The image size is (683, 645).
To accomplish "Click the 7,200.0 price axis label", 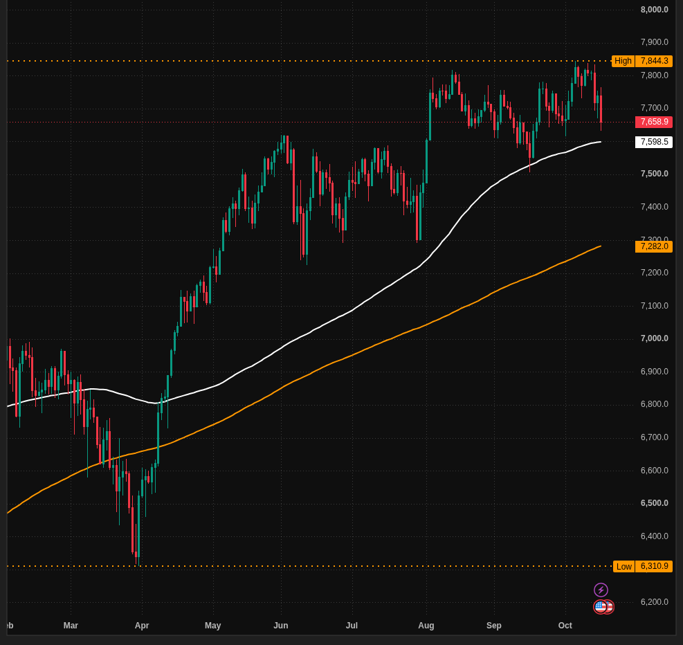I will (654, 273).
